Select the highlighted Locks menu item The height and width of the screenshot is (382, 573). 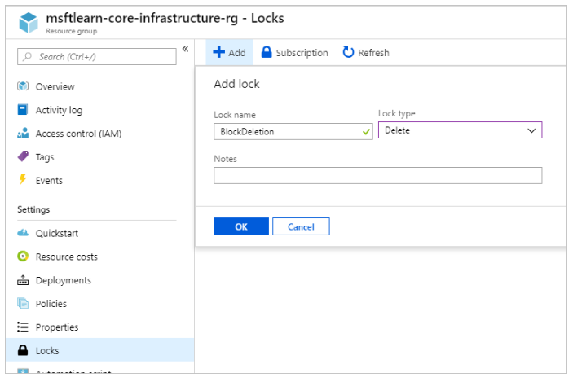99,350
